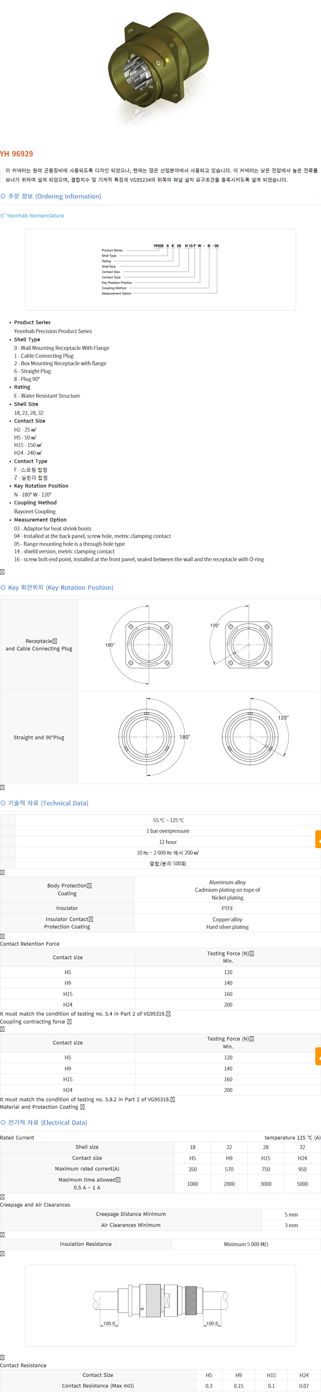Click the YH 96929 product title
This screenshot has width=321, height=1400.
click(x=17, y=154)
